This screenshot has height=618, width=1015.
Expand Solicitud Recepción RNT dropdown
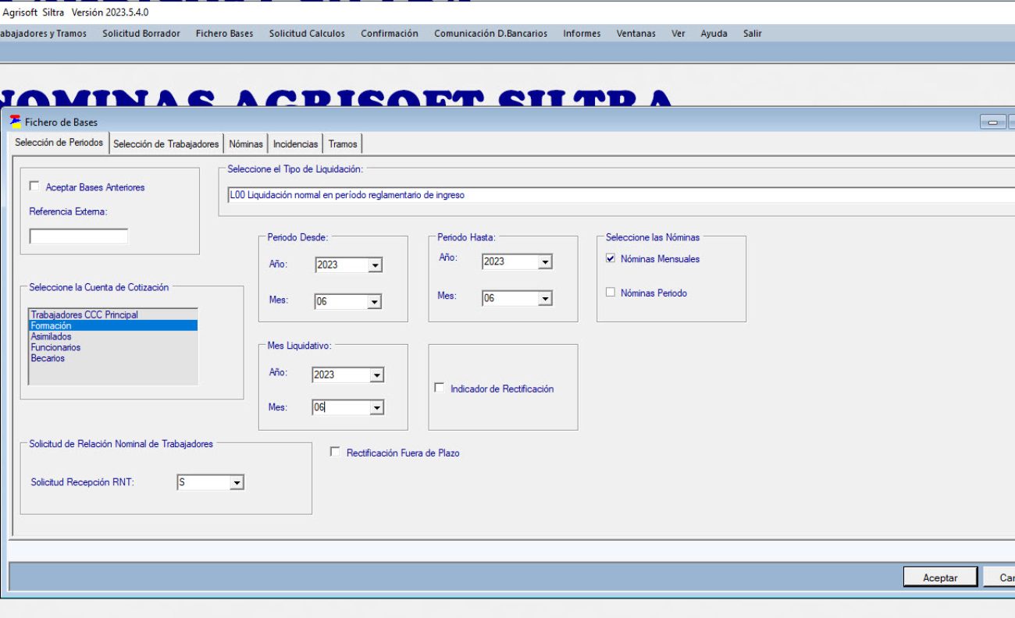(237, 483)
